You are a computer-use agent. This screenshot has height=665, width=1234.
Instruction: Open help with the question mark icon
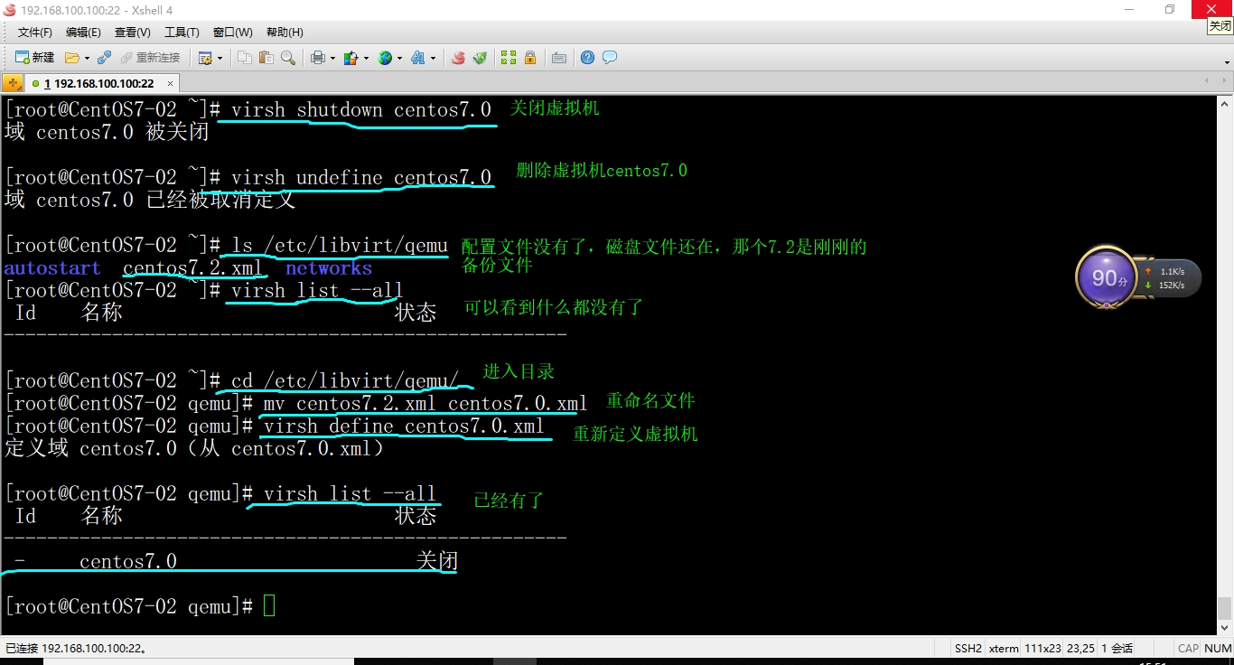pos(587,57)
